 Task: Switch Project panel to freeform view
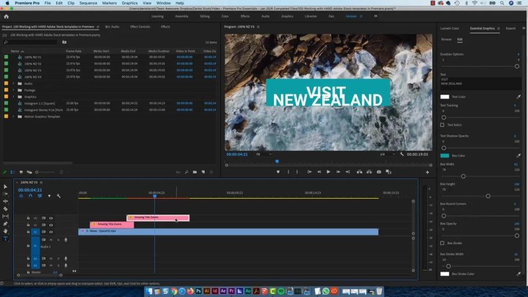[x=29, y=172]
